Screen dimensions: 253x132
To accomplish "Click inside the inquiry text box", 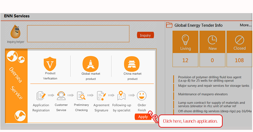I will (x=78, y=34).
